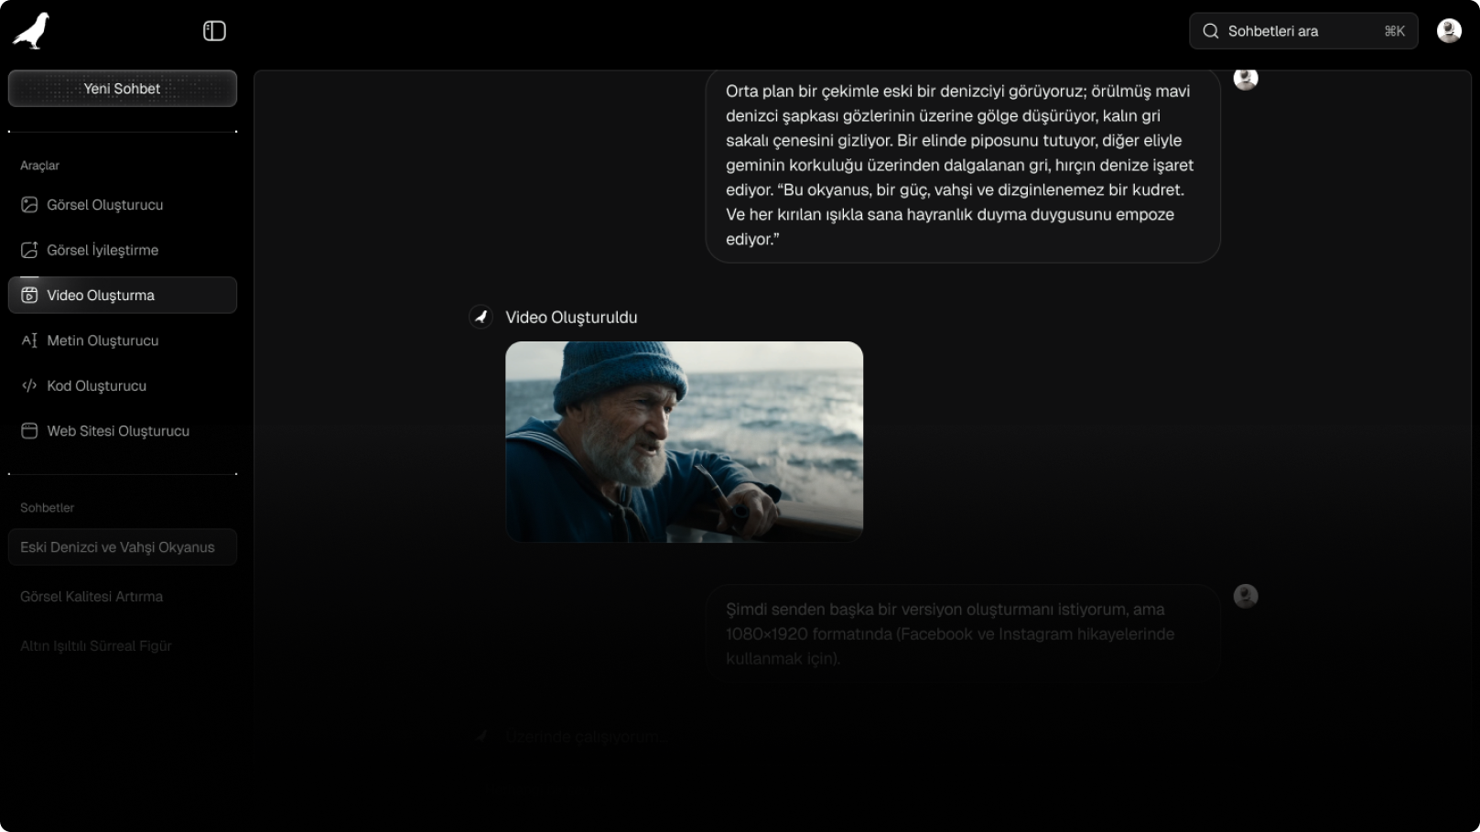Open the Metin Oluşturucu tool

click(x=123, y=340)
